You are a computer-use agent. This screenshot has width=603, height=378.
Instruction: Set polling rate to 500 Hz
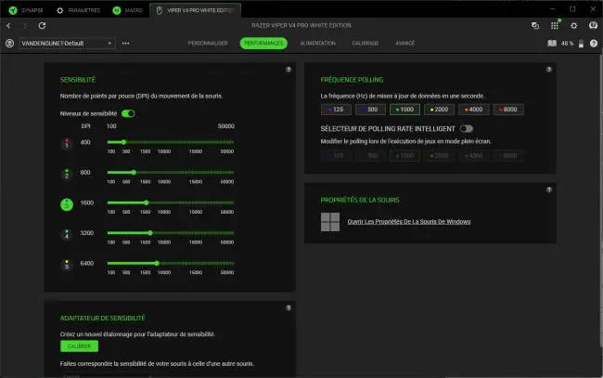coord(370,110)
